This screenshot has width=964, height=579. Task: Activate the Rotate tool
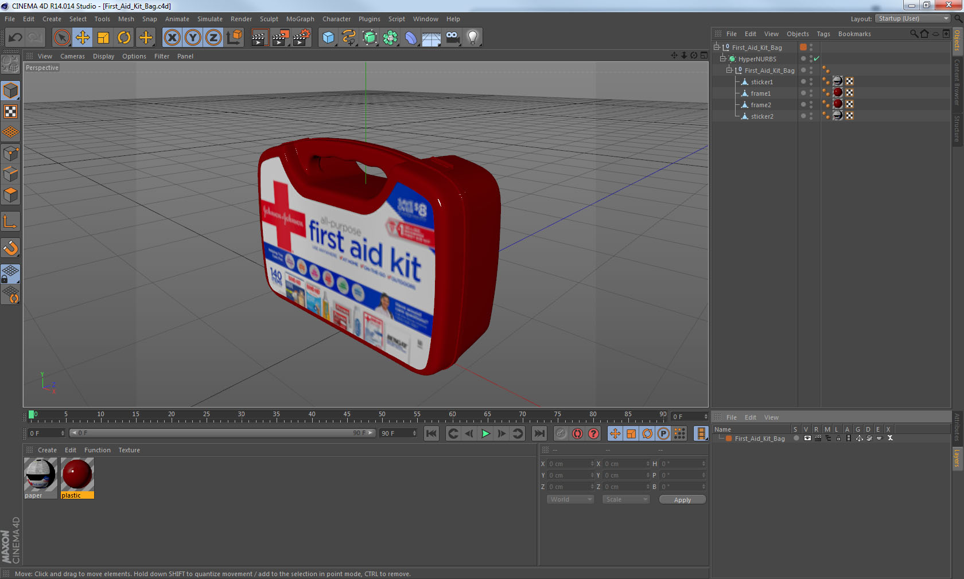124,38
